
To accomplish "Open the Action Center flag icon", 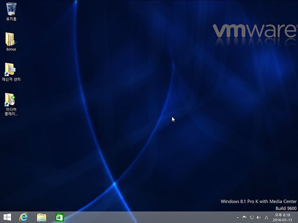I will click(245, 217).
